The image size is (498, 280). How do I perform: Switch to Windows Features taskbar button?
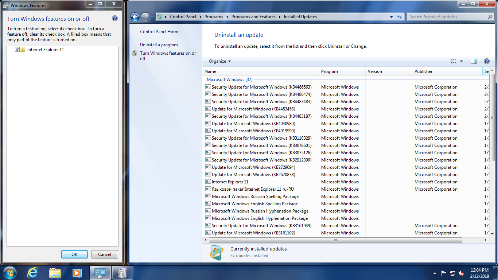122,273
